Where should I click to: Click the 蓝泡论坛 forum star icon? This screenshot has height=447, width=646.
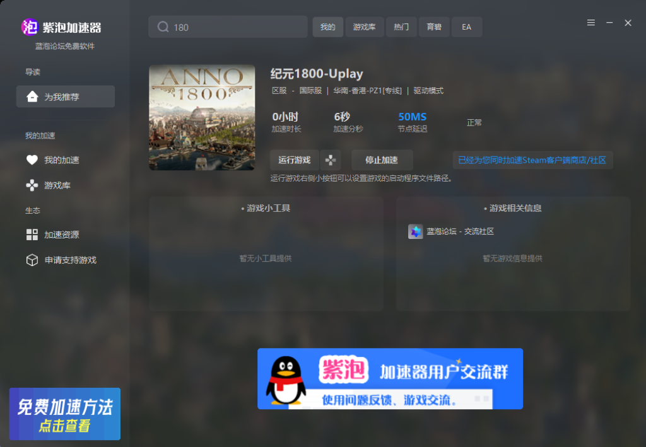point(415,231)
